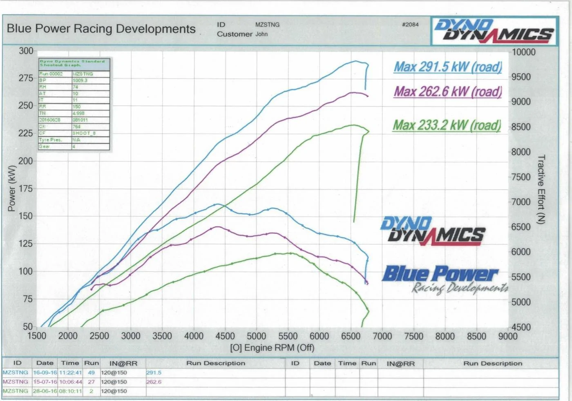Viewport: 572px width, 401px height.
Task: Click the green "MZSTNG" ID in the 28-06-16 row
Action: pos(16,391)
